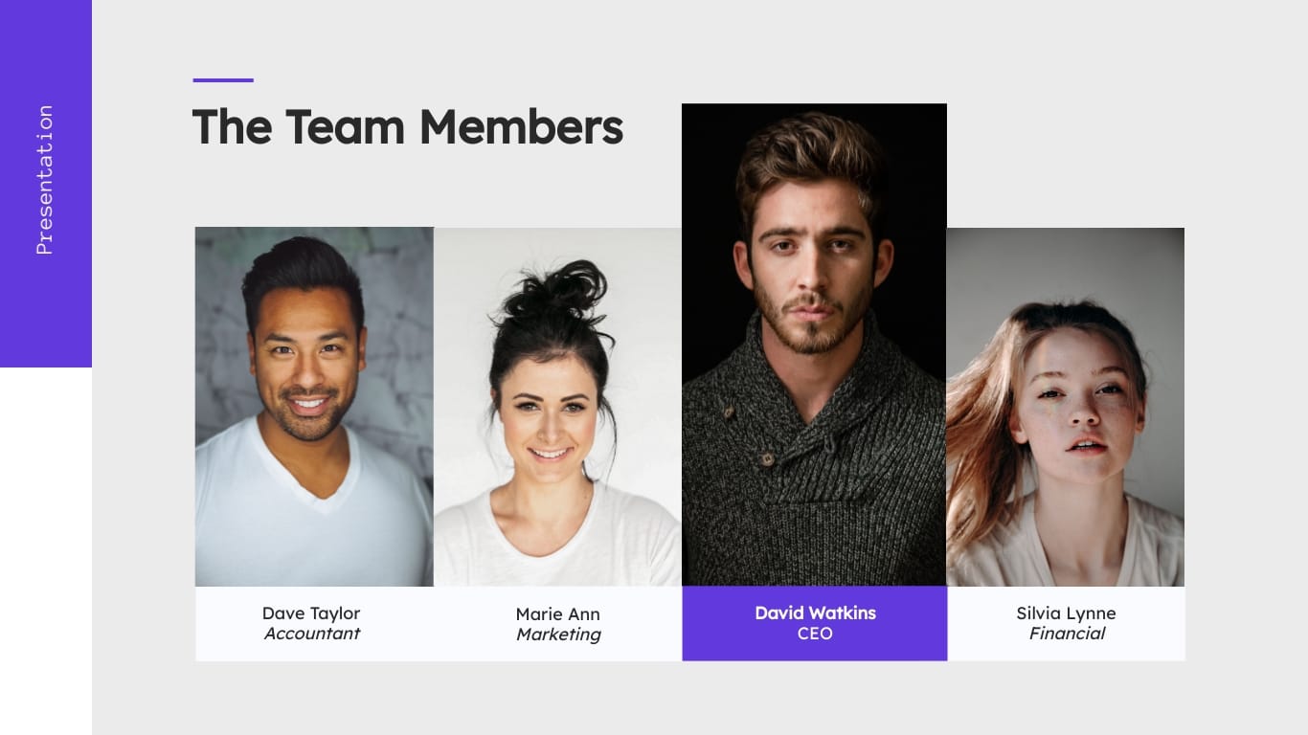Click the David Watkins name text
The width and height of the screenshot is (1308, 735).
tap(815, 613)
